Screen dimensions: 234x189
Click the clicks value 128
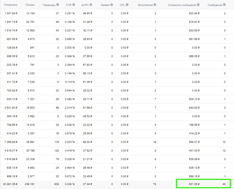pos(57,151)
